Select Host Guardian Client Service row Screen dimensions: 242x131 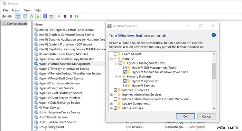coord(57,122)
